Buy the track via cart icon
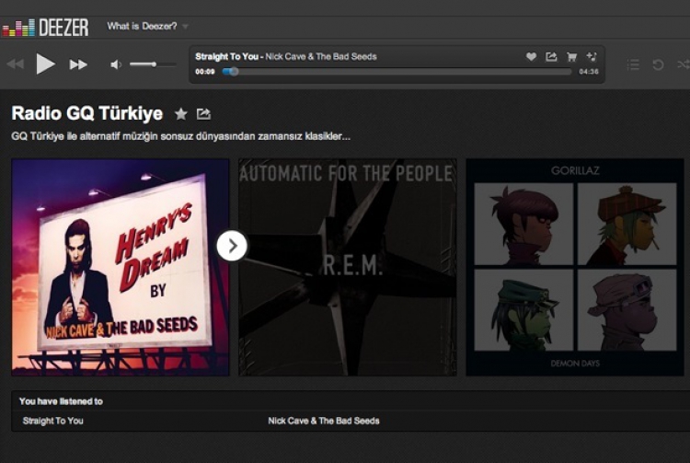Image resolution: width=690 pixels, height=463 pixels. point(571,57)
